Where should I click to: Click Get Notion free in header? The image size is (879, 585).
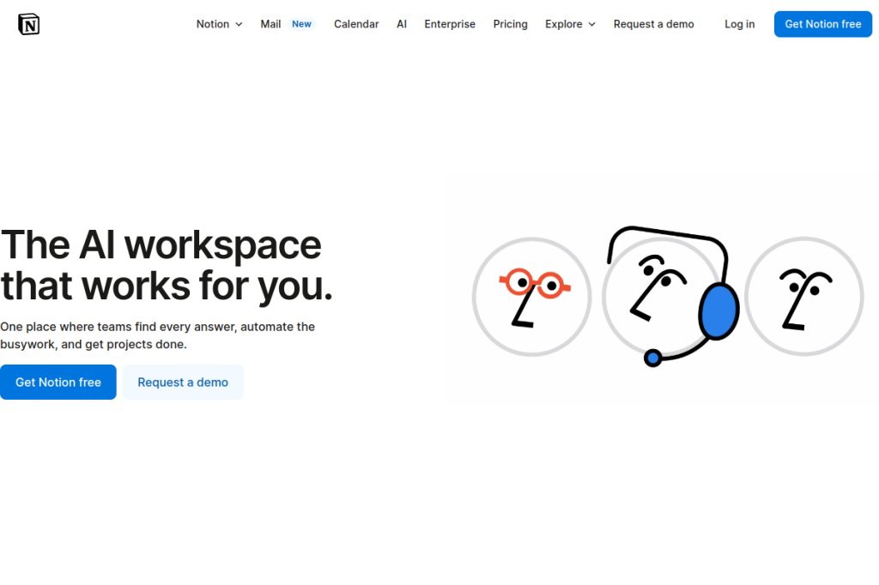pos(823,24)
